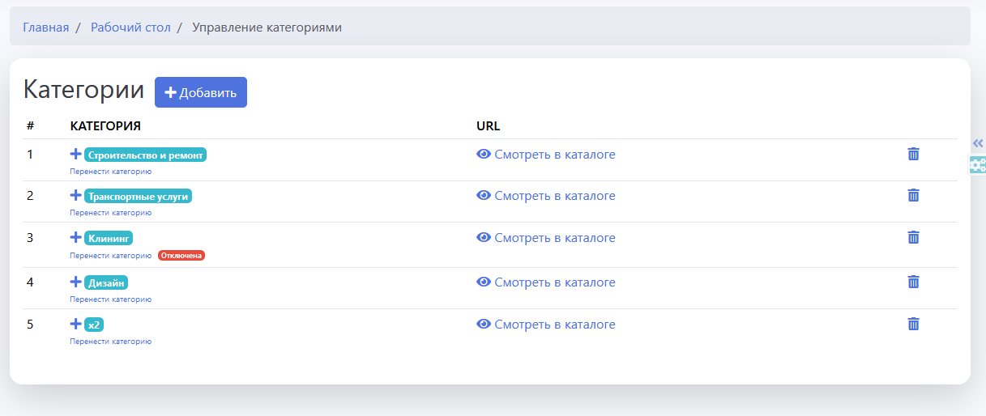The height and width of the screenshot is (416, 986).
Task: Open the teal settings panel icon at right edge
Action: tap(978, 164)
